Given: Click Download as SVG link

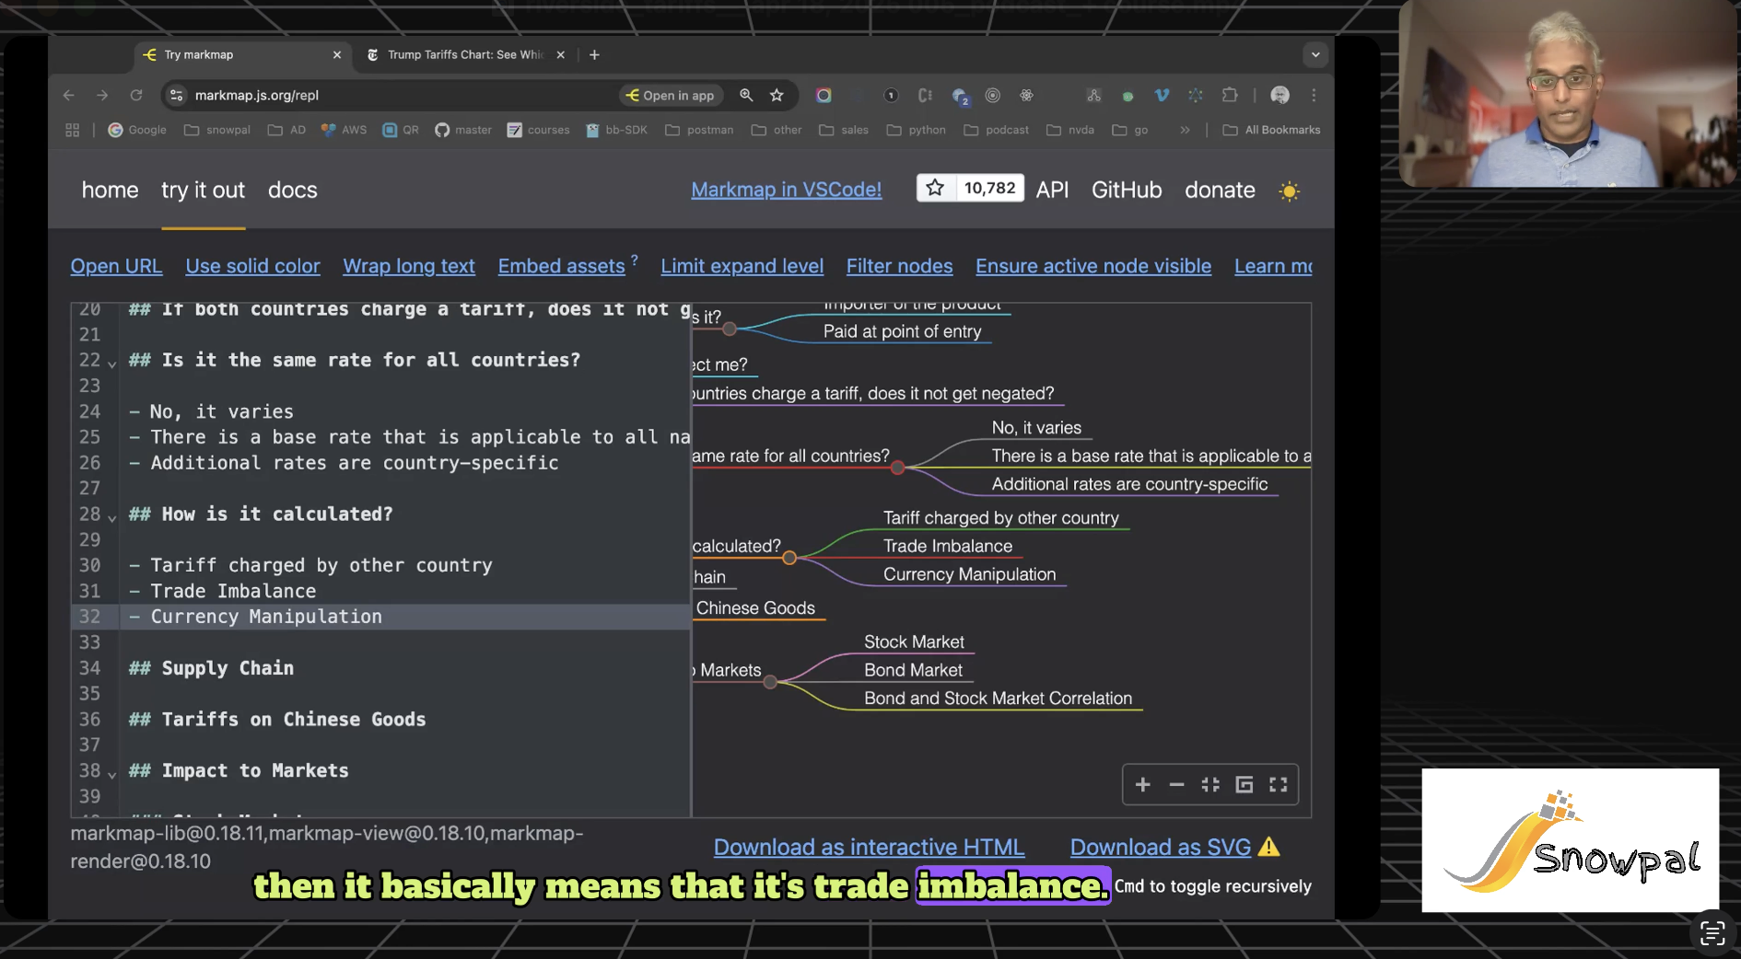Looking at the screenshot, I should [1160, 847].
